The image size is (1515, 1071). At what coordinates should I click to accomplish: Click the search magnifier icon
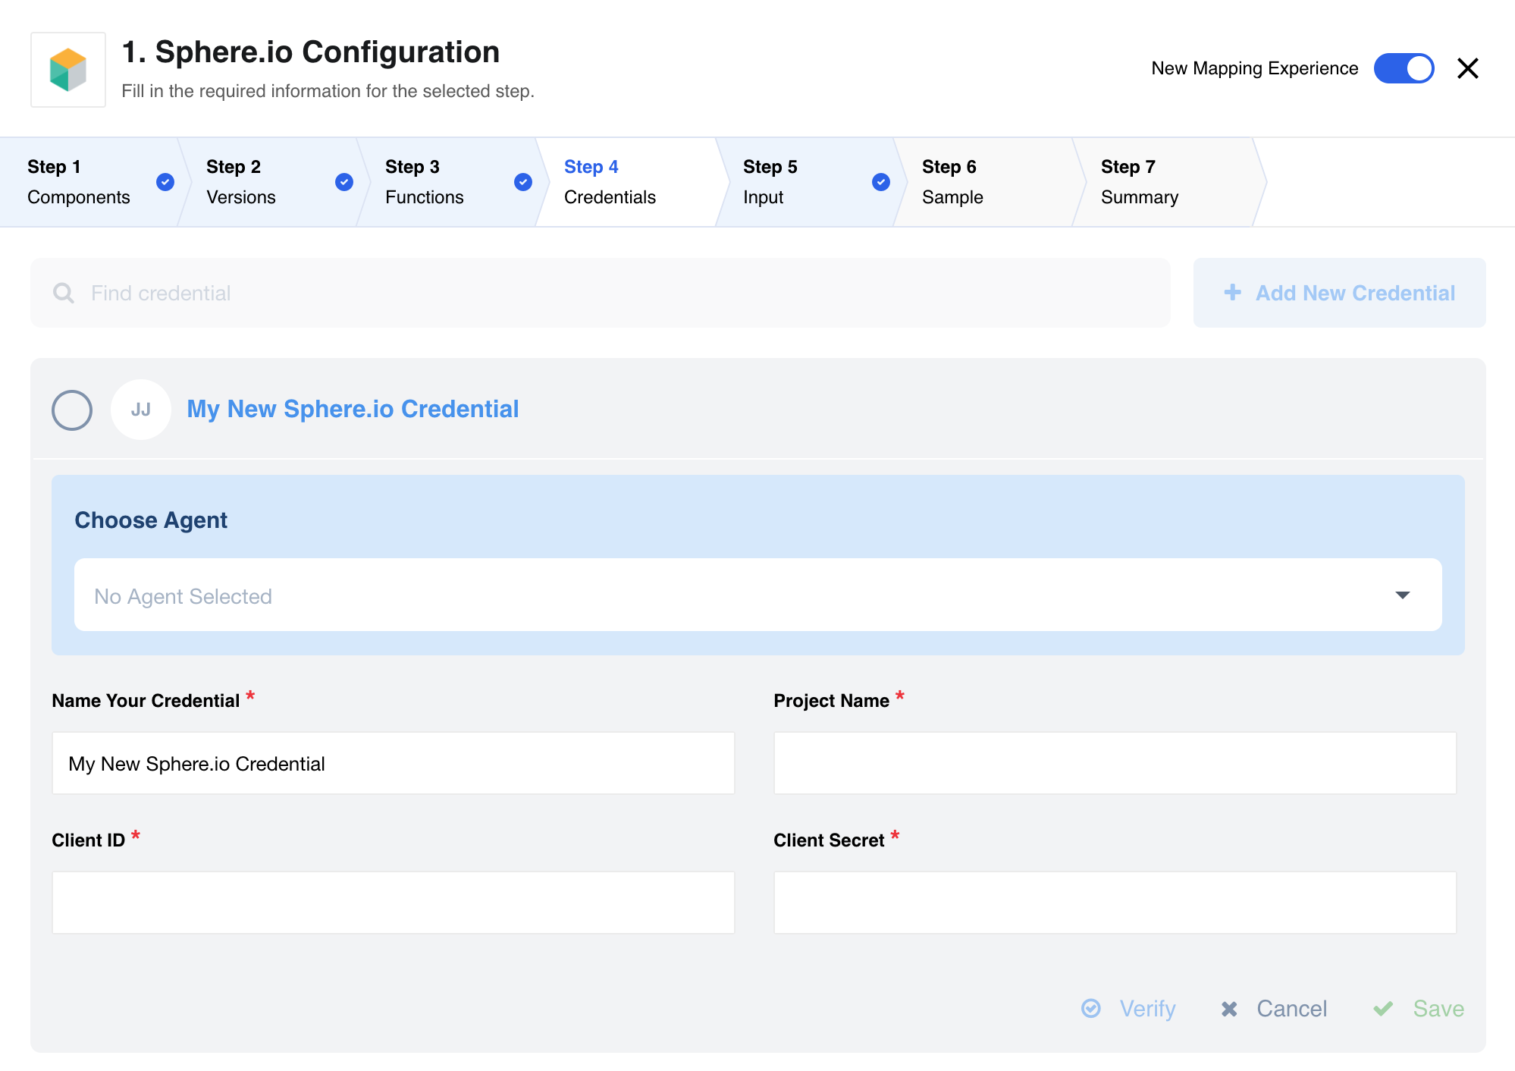[64, 294]
